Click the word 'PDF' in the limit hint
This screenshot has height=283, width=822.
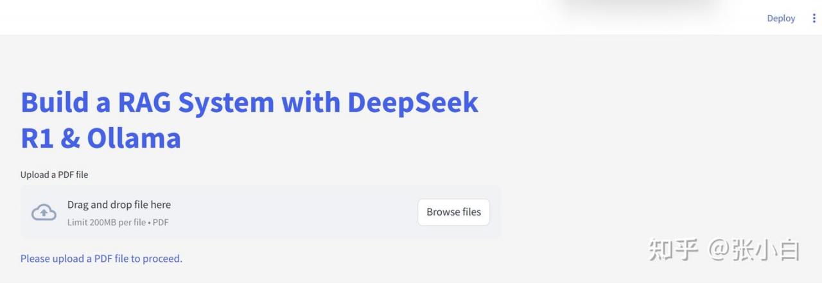pos(161,222)
